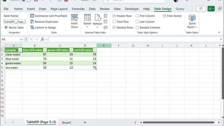224x126 pixels.
Task: Click the Remove Duplicates tool
Action: pyautogui.click(x=44, y=22)
